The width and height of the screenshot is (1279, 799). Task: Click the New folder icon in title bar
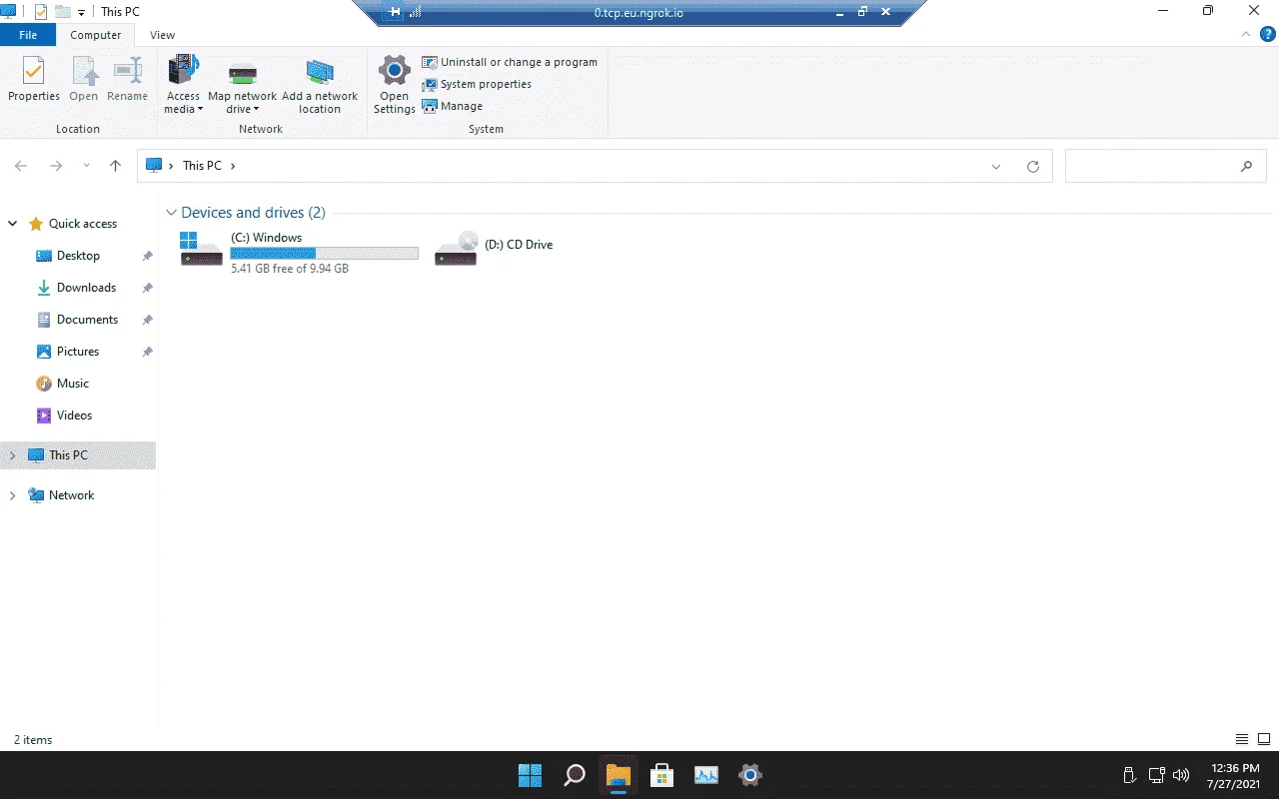[x=62, y=12]
